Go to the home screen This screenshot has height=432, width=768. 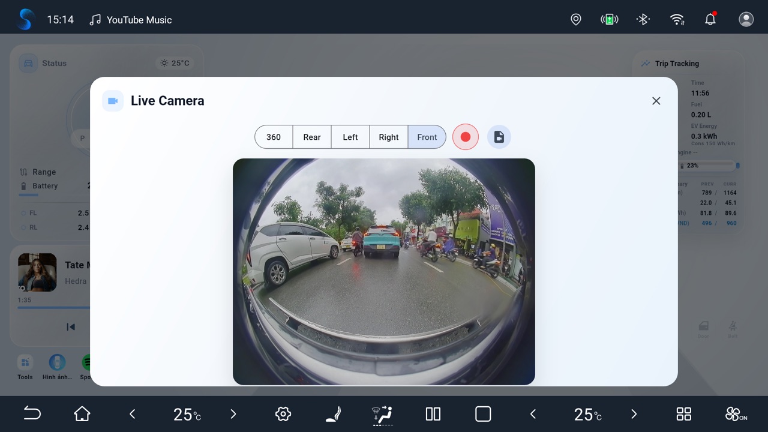click(82, 413)
